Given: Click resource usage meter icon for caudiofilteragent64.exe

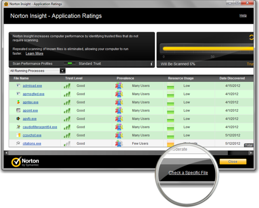Looking at the screenshot, I should click(170, 127).
